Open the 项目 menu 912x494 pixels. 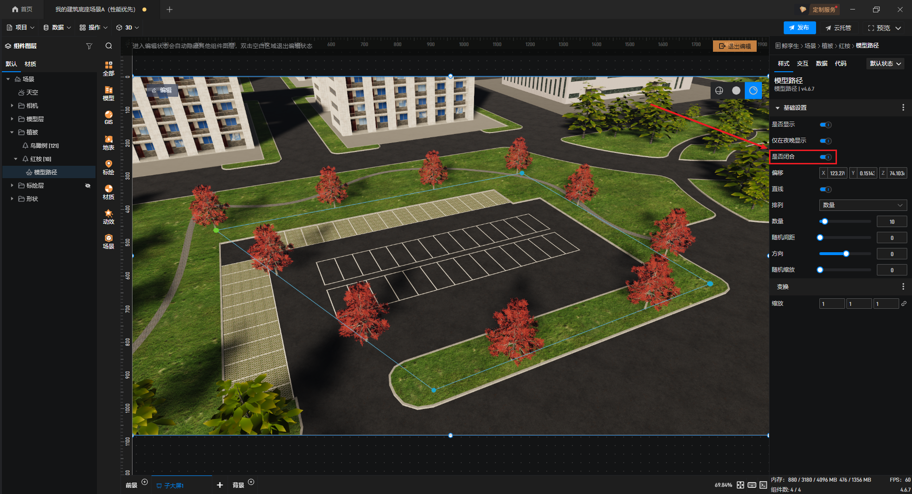21,28
